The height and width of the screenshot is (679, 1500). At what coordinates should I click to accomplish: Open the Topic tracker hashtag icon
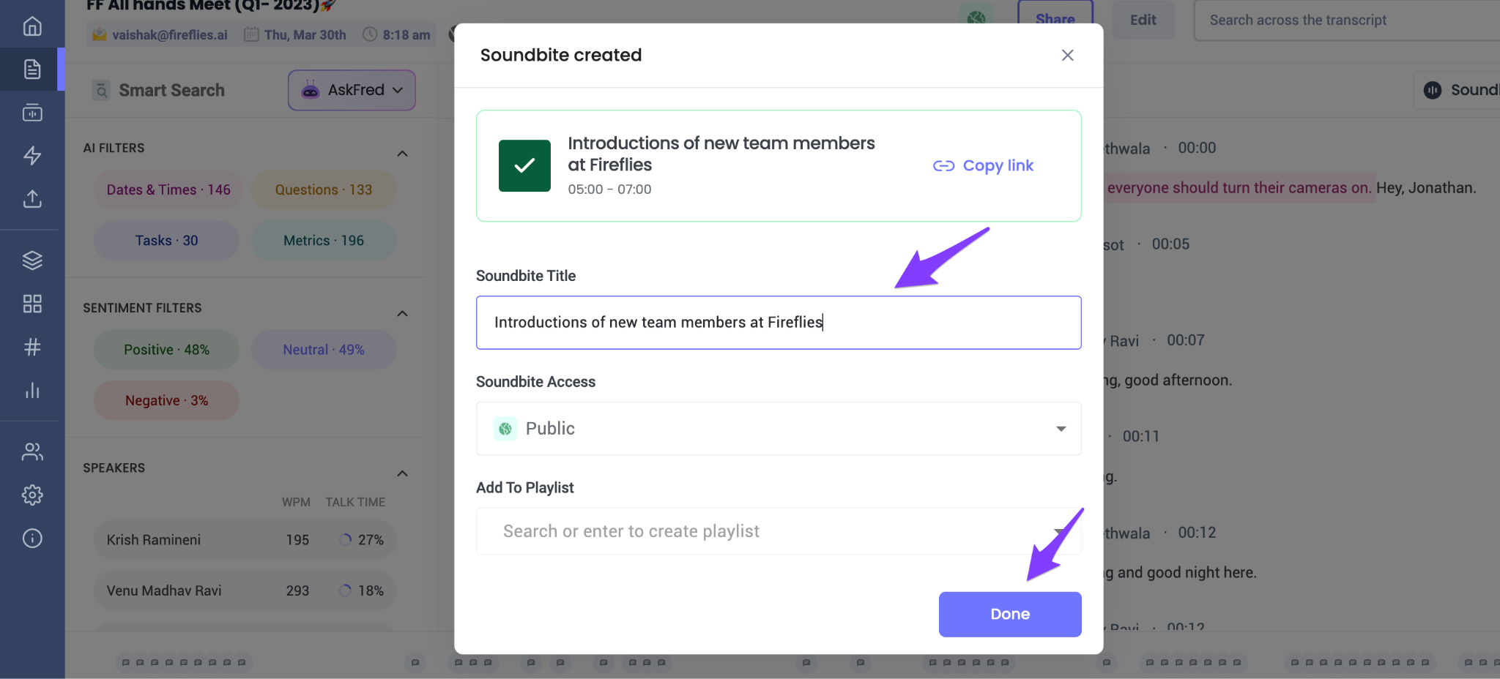point(32,347)
